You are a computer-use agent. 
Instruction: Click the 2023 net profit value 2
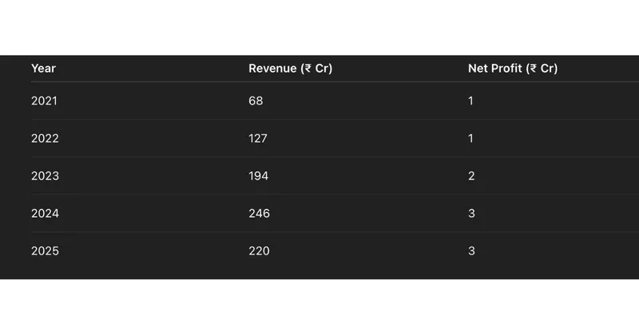(471, 175)
